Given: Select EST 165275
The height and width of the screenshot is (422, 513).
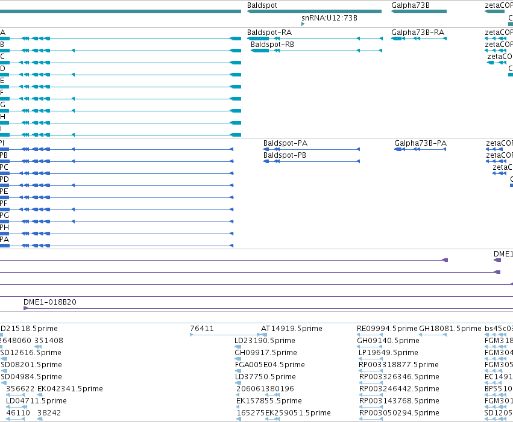Looking at the screenshot, I should [x=250, y=413].
